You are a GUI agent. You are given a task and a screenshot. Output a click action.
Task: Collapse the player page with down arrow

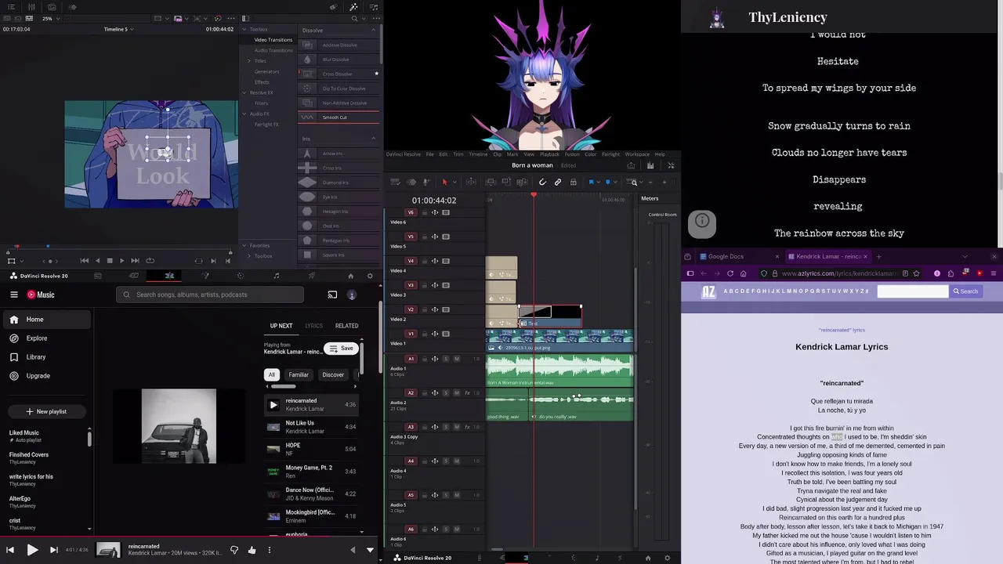pyautogui.click(x=370, y=550)
